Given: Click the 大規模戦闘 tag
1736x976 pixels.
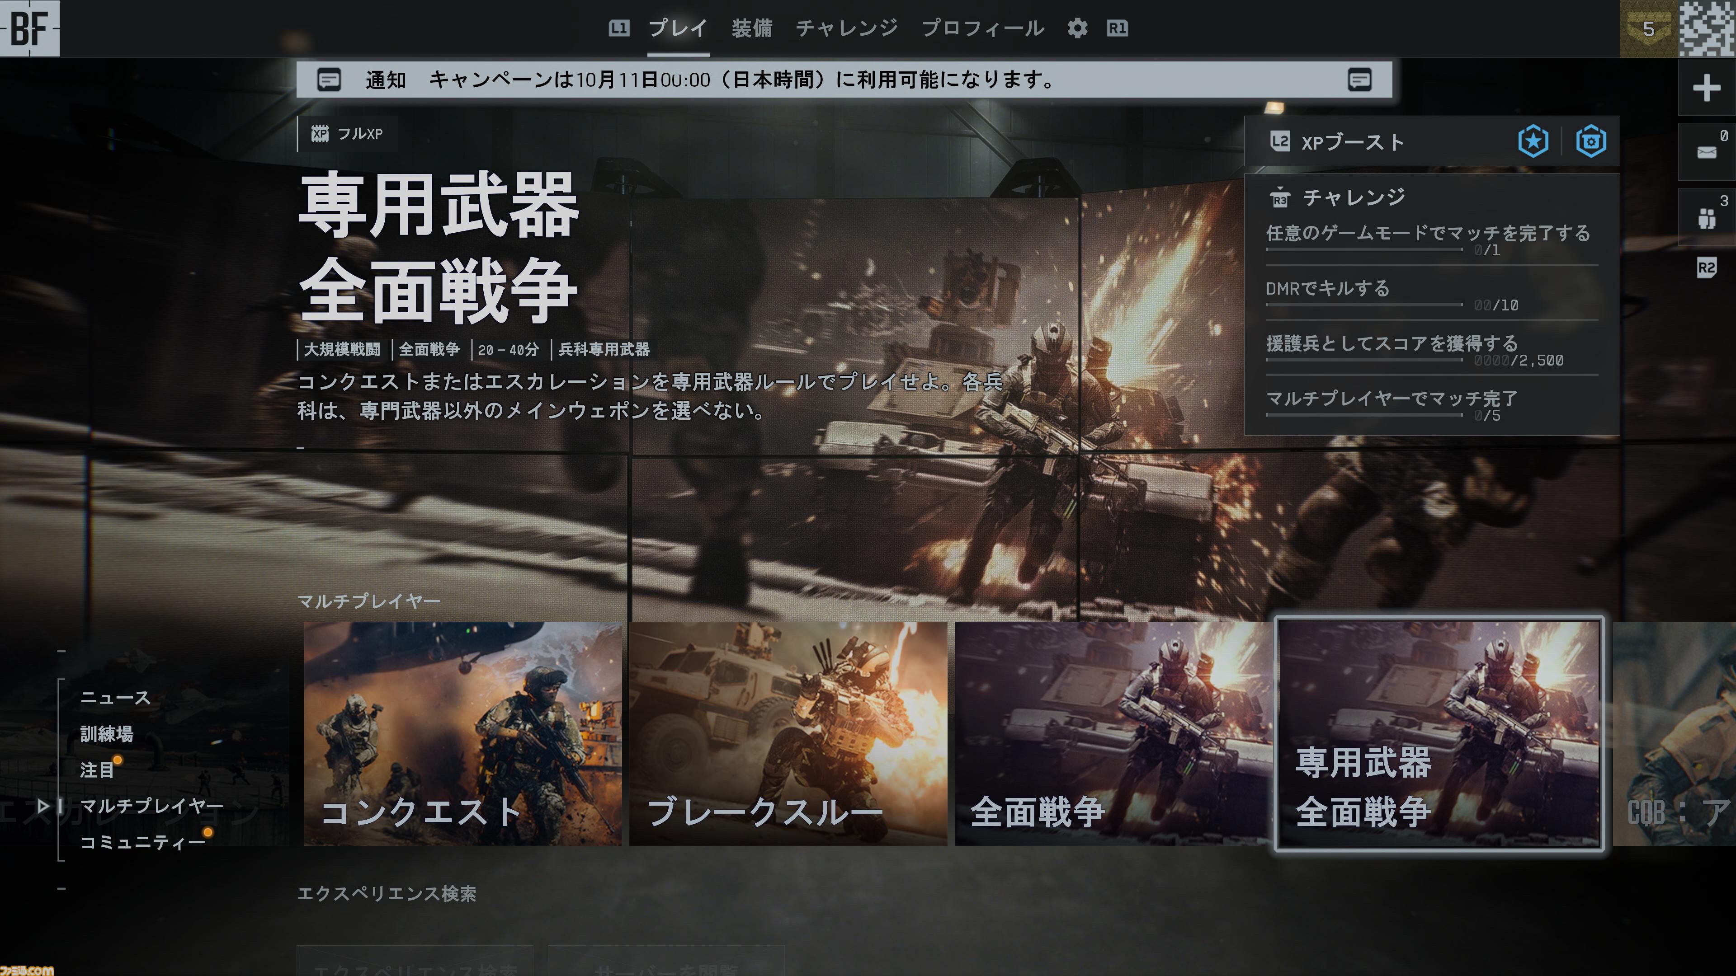Looking at the screenshot, I should click(x=342, y=350).
